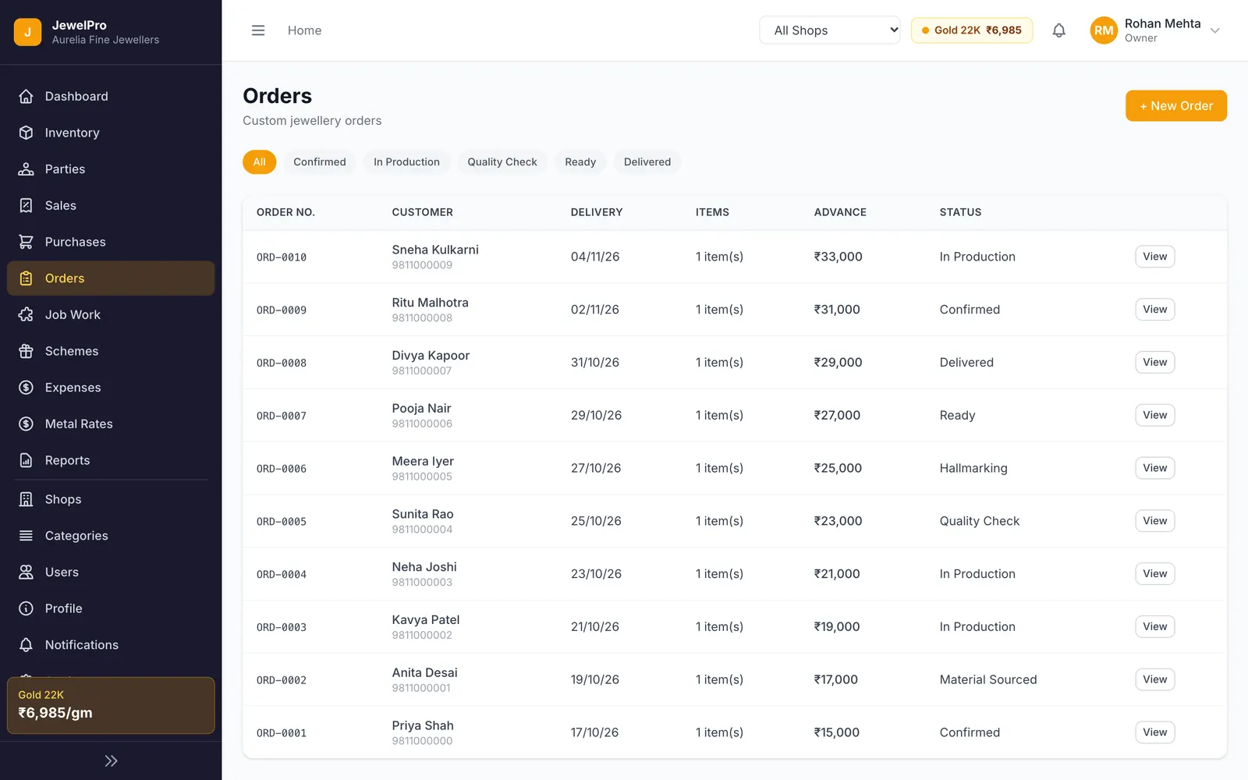Open the All Shops dropdown
This screenshot has height=780, width=1248.
tap(830, 30)
